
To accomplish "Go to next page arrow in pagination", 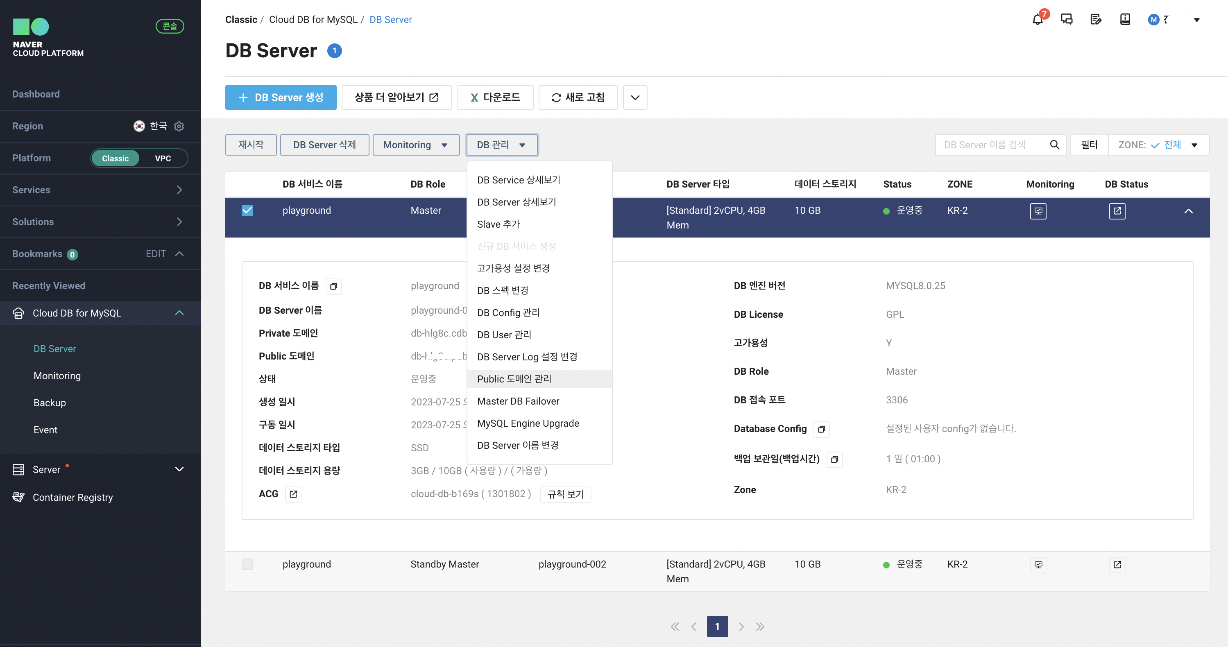I will point(741,627).
